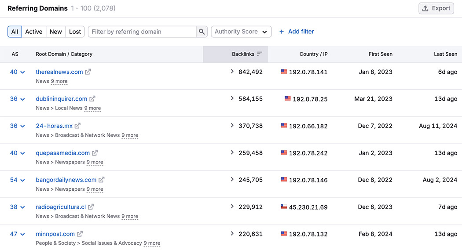462x250 pixels.
Task: Open minnpost.com external link icon
Action: [80, 234]
